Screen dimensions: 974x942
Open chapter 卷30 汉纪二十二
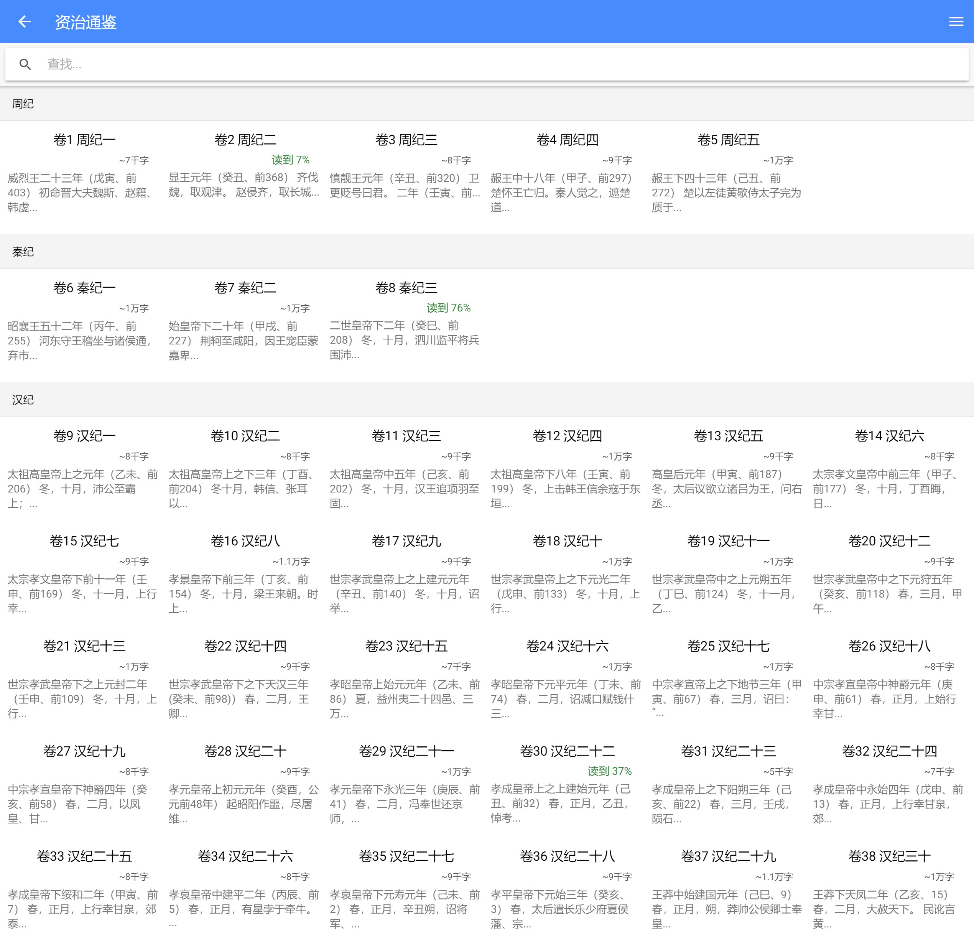tap(567, 751)
